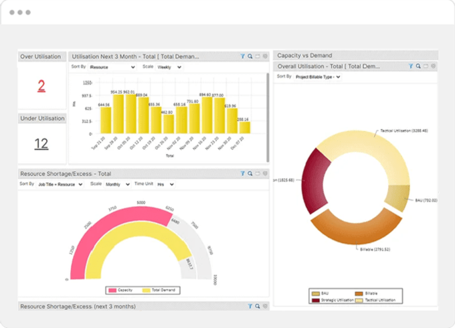This screenshot has height=328, width=455.
Task: Open filter in Overall Utilisation panel
Action: point(409,67)
